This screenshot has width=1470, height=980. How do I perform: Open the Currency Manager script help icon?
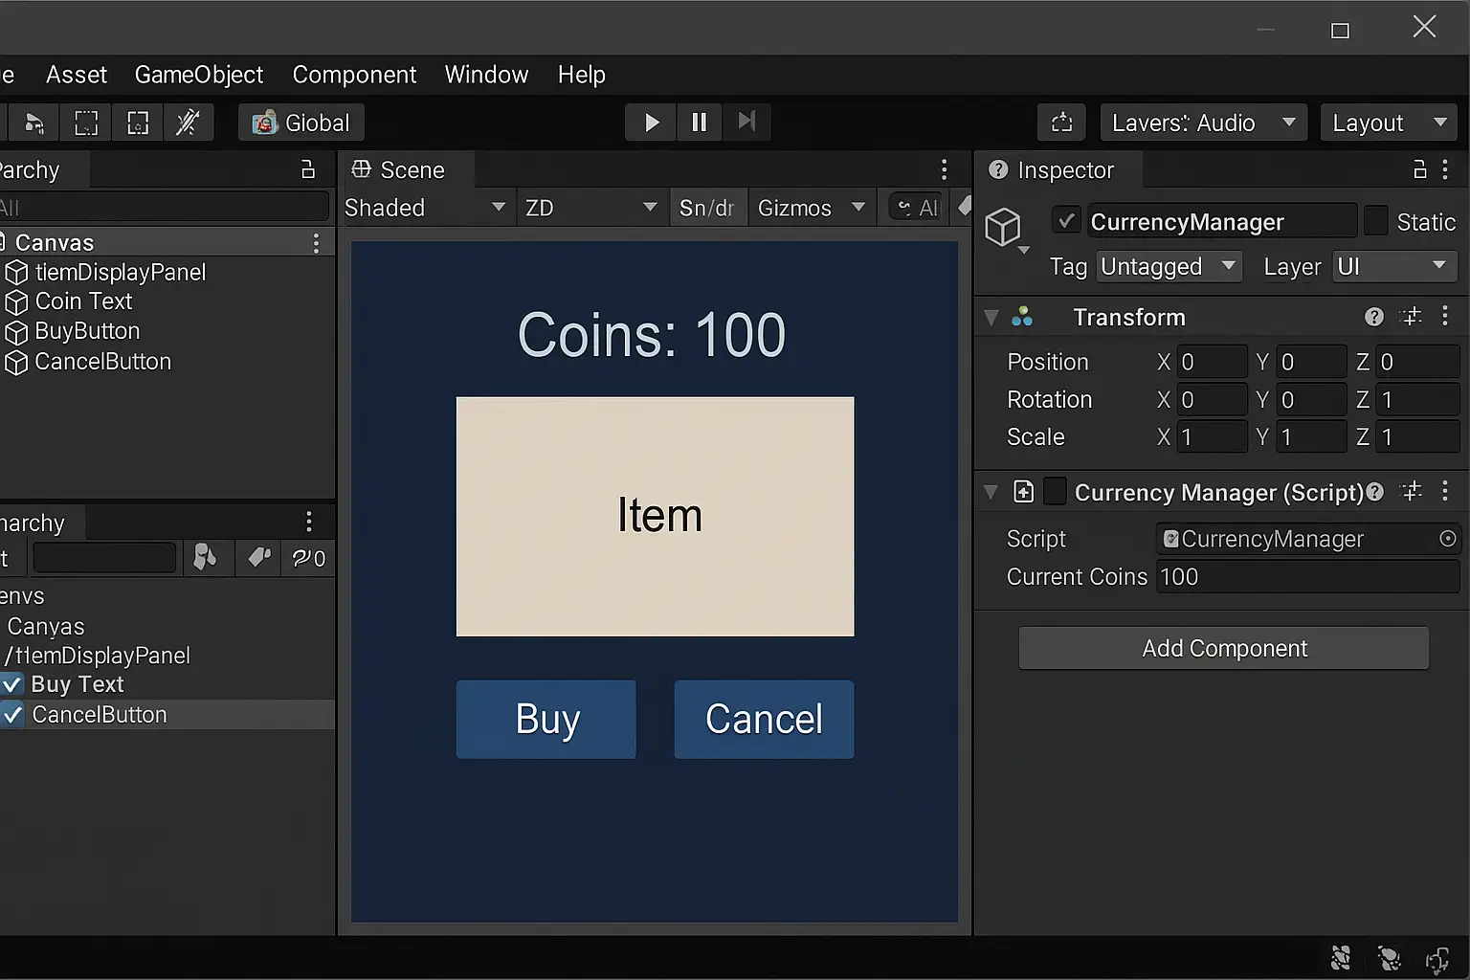(x=1375, y=492)
